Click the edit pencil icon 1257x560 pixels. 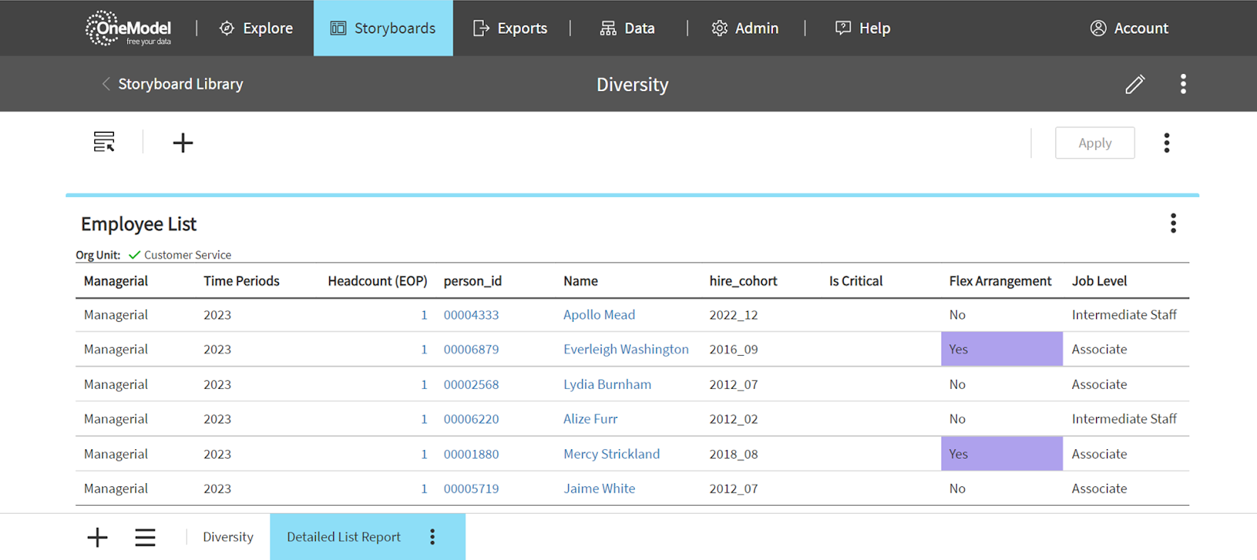[1134, 84]
